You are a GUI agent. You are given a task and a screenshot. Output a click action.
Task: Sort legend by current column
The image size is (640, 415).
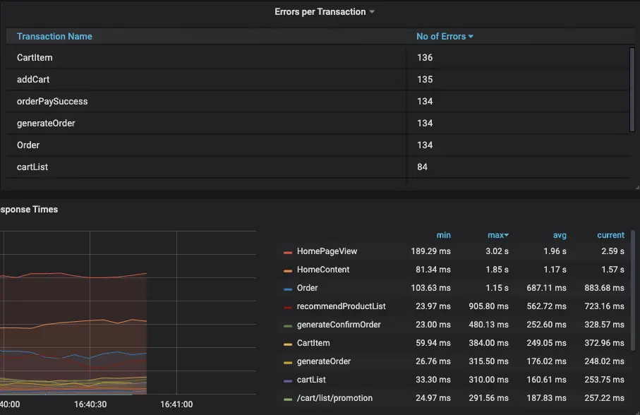(610, 235)
